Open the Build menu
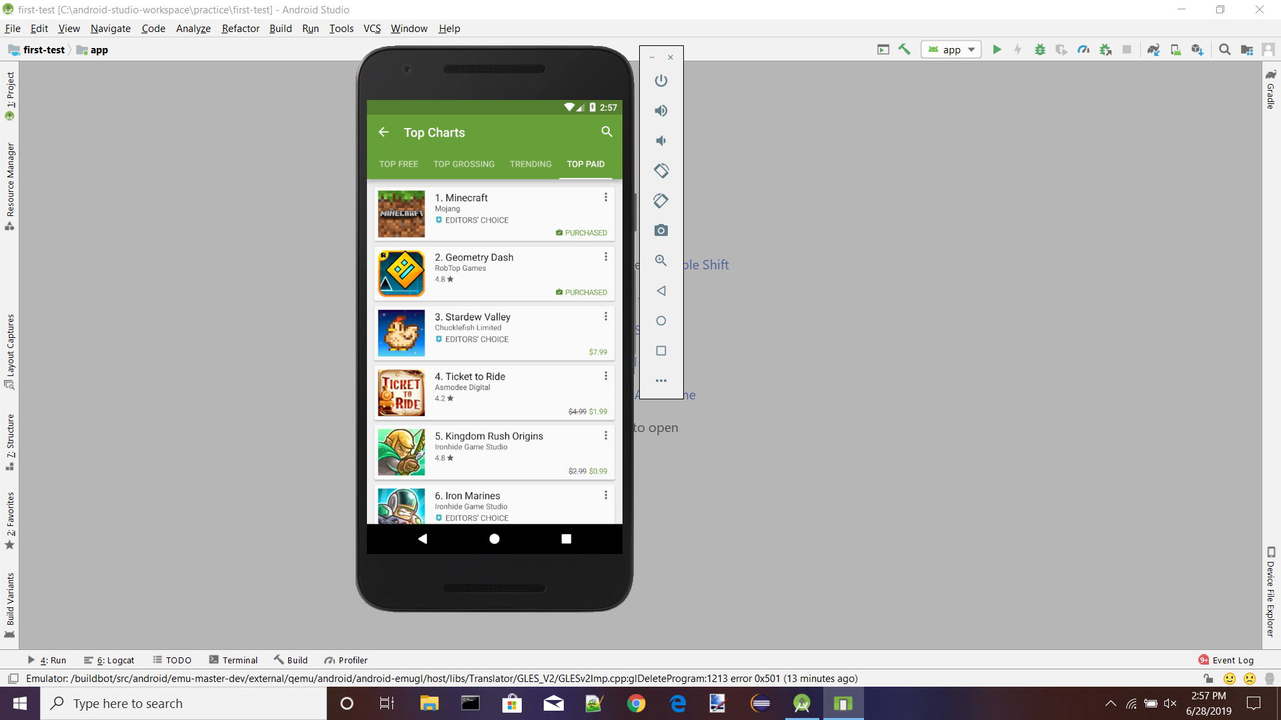The height and width of the screenshot is (720, 1281). click(x=280, y=28)
